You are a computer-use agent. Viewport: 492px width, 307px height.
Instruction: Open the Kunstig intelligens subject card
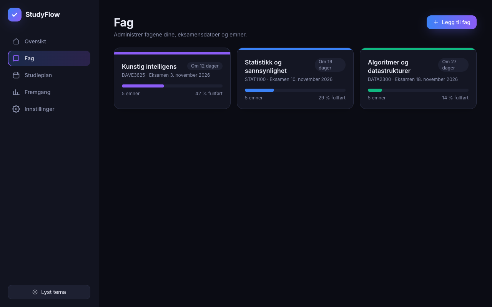[172, 78]
